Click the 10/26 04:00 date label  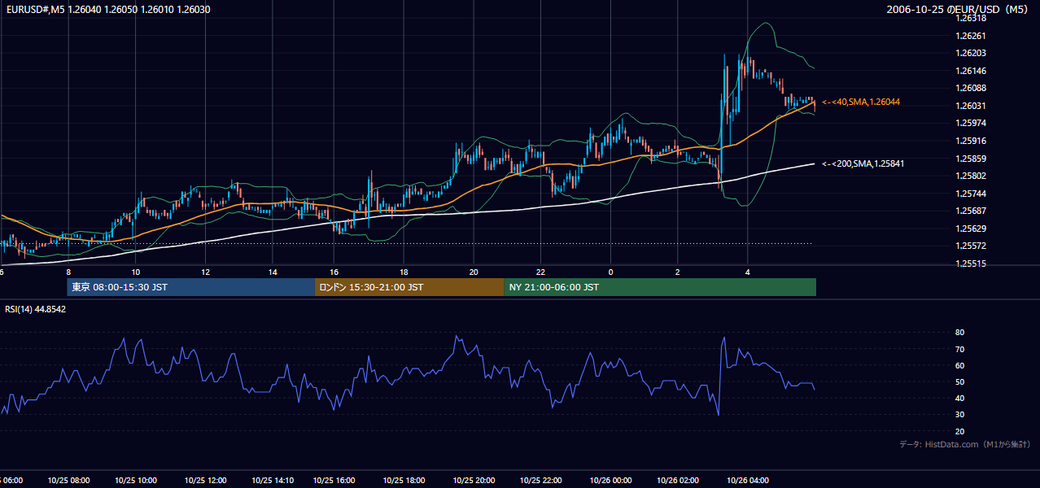(x=747, y=480)
